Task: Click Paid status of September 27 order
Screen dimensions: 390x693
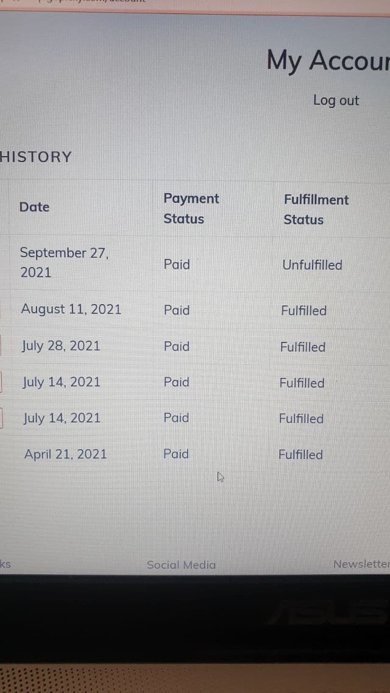Action: point(177,265)
